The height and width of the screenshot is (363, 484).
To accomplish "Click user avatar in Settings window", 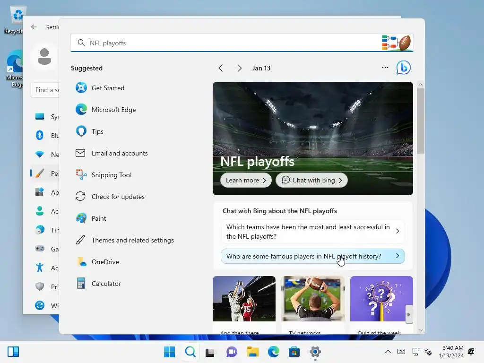I will point(44,57).
